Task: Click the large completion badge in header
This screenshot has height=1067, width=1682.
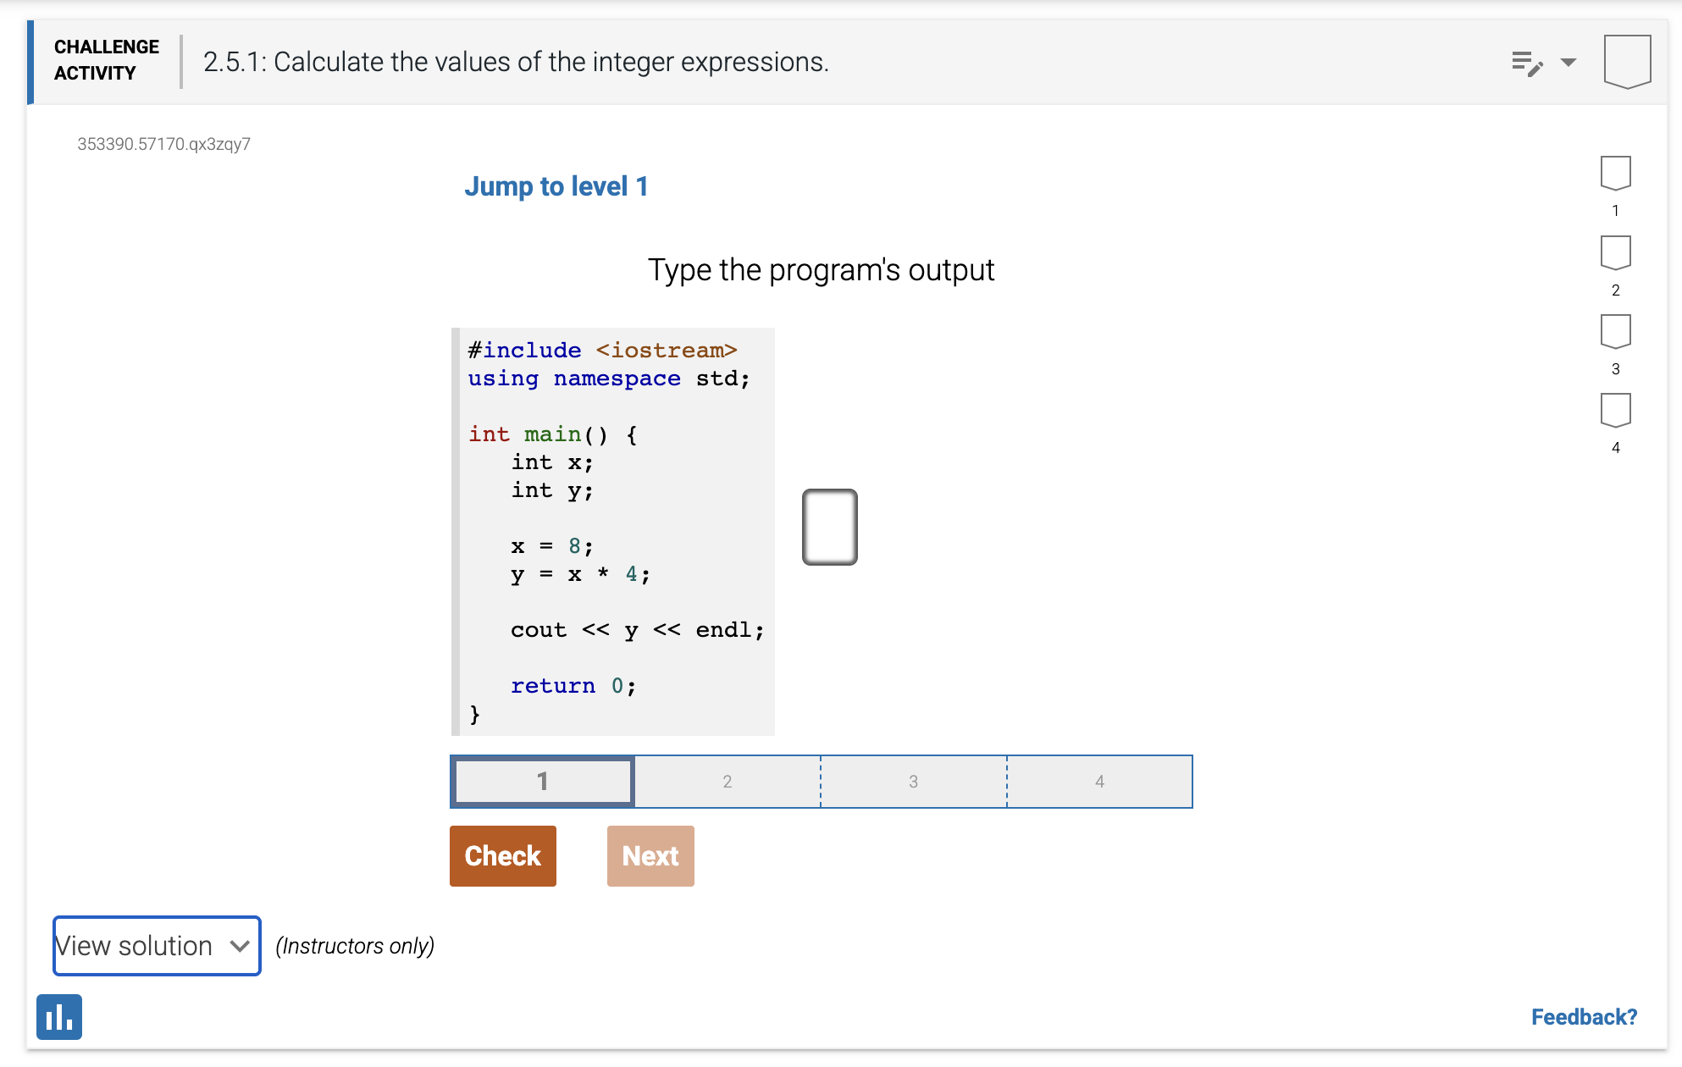Action: coord(1627,62)
